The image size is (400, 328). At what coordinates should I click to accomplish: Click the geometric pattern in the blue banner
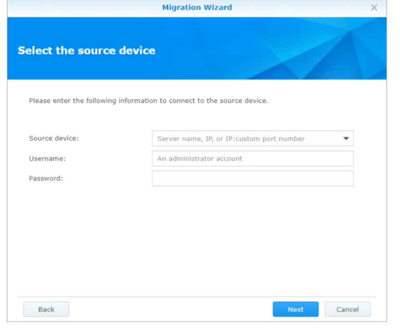point(312,49)
